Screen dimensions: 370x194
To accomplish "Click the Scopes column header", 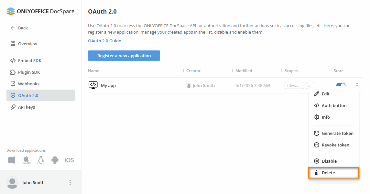I will tap(291, 71).
